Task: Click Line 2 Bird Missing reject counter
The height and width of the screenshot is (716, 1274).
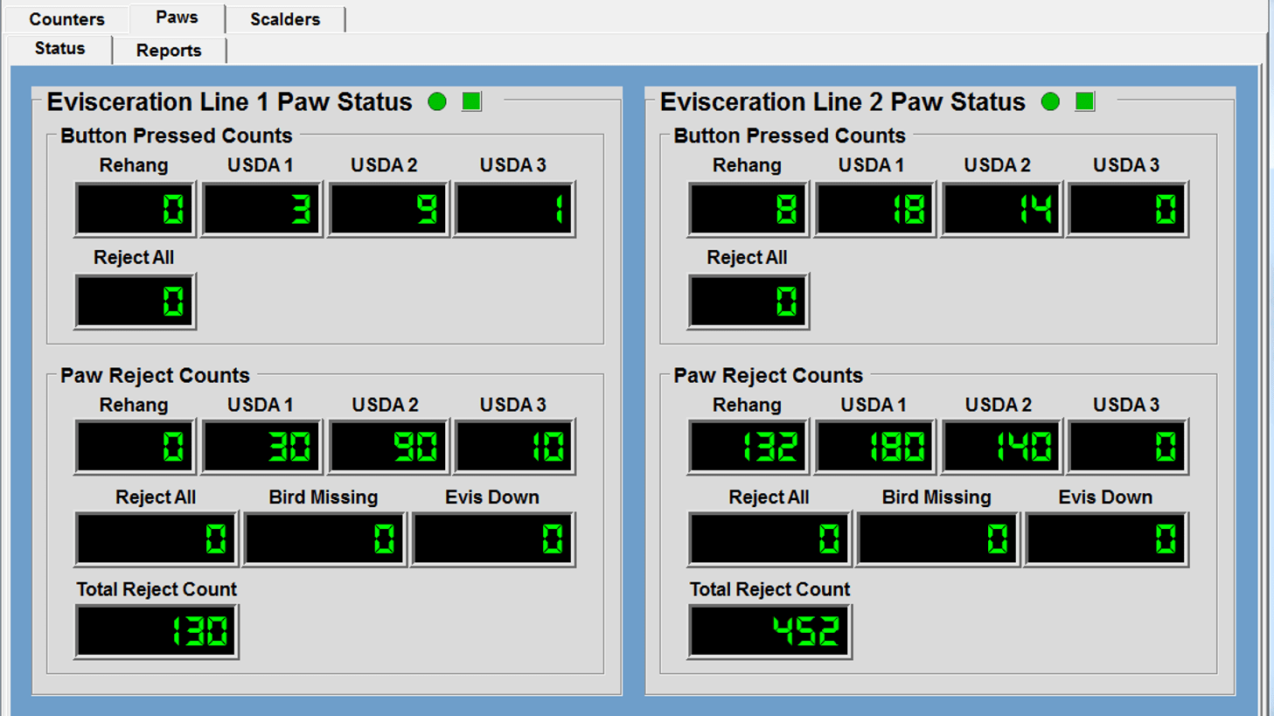Action: pyautogui.click(x=937, y=539)
